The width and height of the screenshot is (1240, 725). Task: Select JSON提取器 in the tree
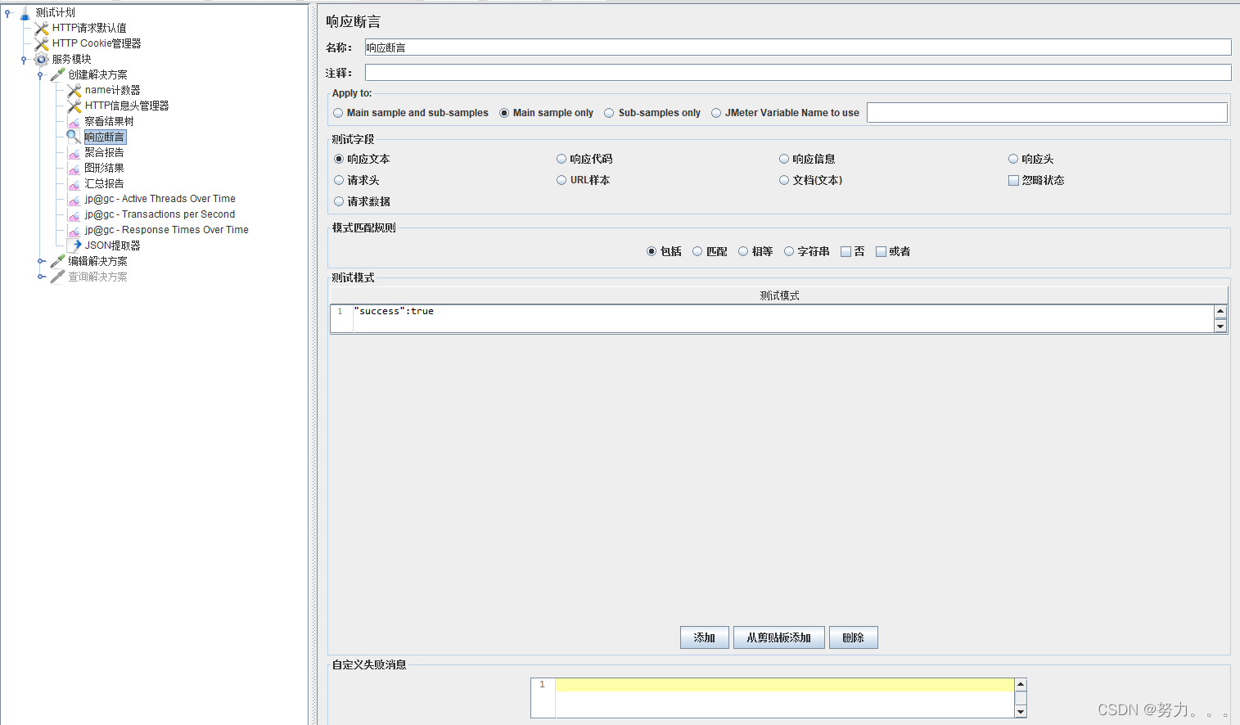click(x=112, y=245)
